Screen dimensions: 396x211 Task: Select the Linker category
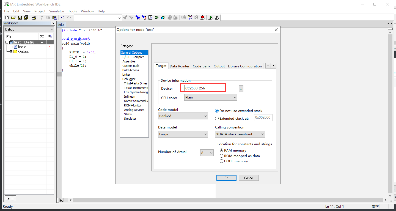coord(126,75)
